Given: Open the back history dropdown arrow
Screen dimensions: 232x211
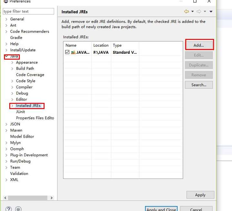Looking at the screenshot, I should [192, 11].
